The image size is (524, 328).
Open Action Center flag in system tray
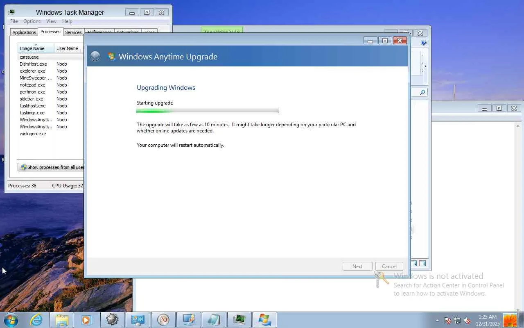(447, 321)
